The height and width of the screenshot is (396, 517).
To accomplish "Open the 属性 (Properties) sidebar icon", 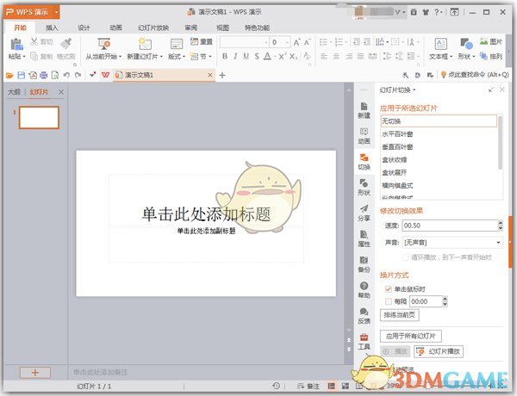I will click(x=364, y=238).
